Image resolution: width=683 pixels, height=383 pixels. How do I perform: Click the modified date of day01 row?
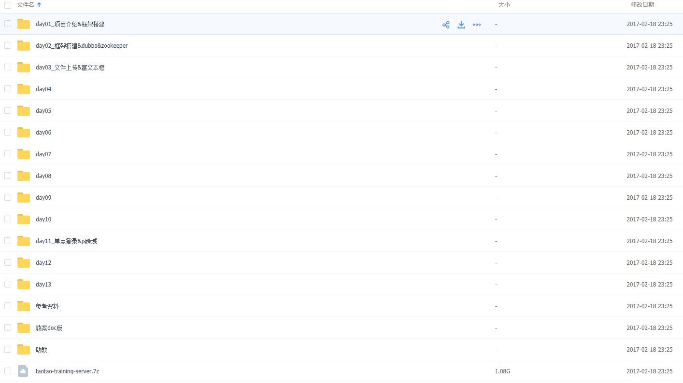pos(649,24)
